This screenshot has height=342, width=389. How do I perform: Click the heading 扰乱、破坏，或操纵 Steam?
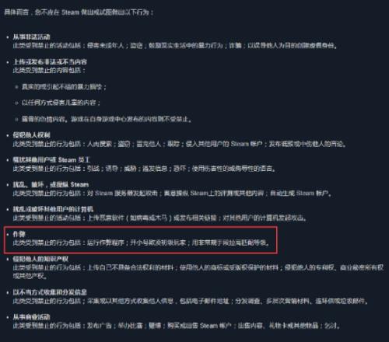point(51,185)
